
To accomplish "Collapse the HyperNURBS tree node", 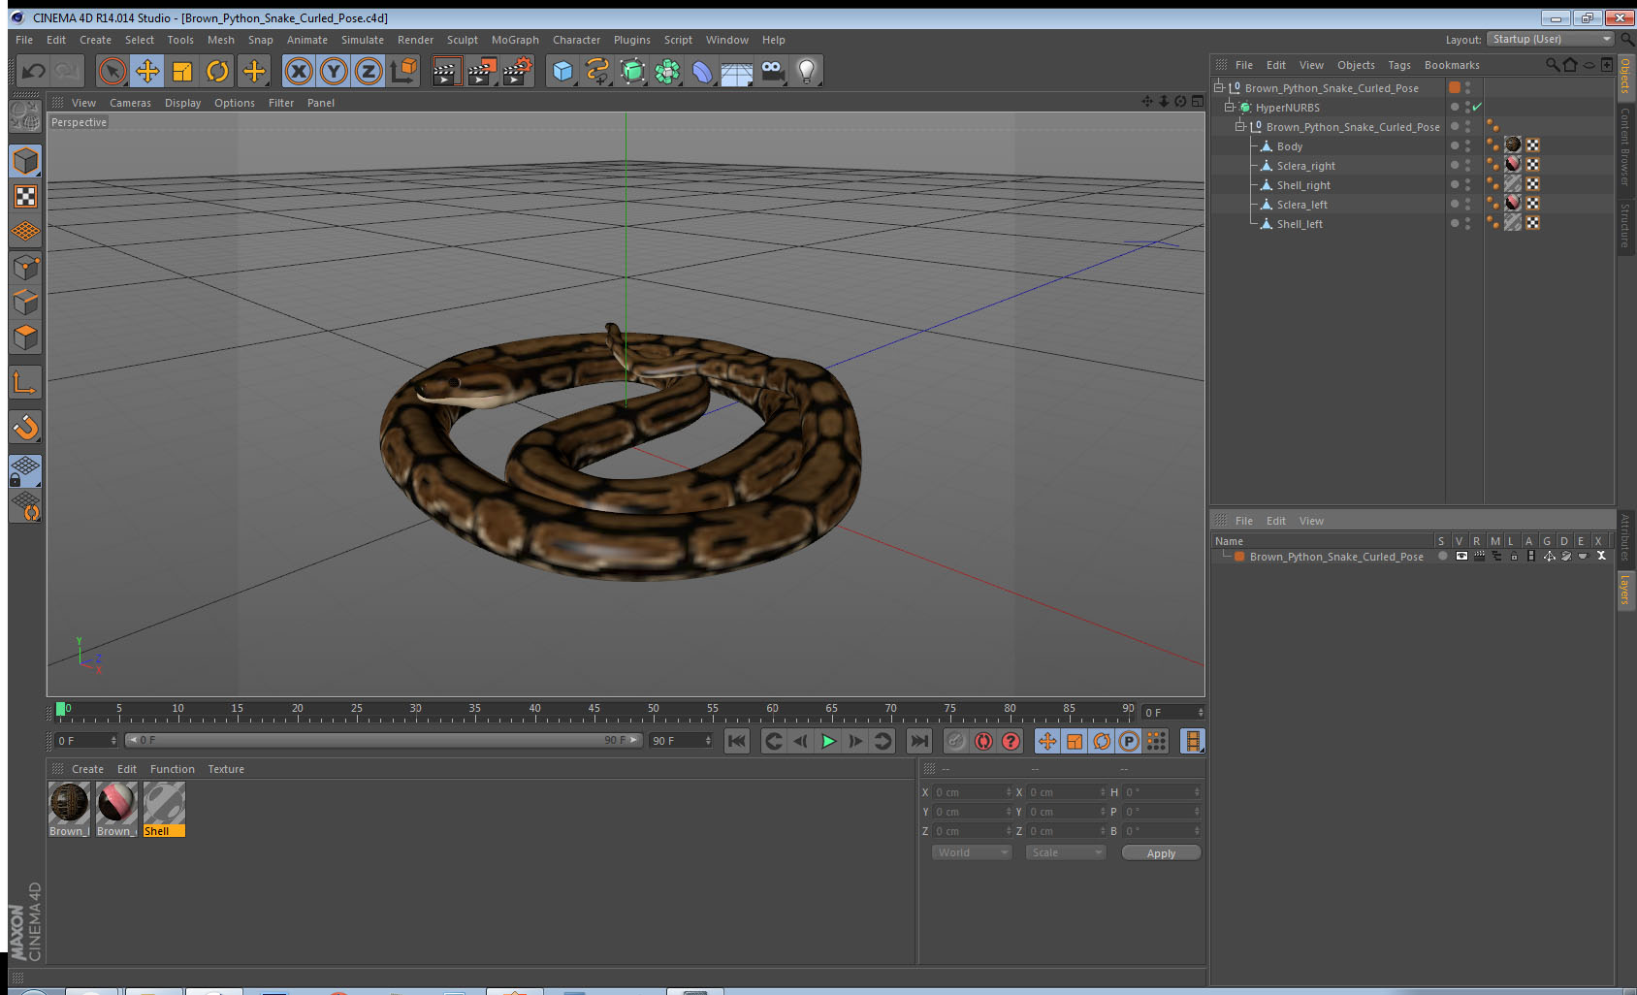I will pyautogui.click(x=1230, y=107).
